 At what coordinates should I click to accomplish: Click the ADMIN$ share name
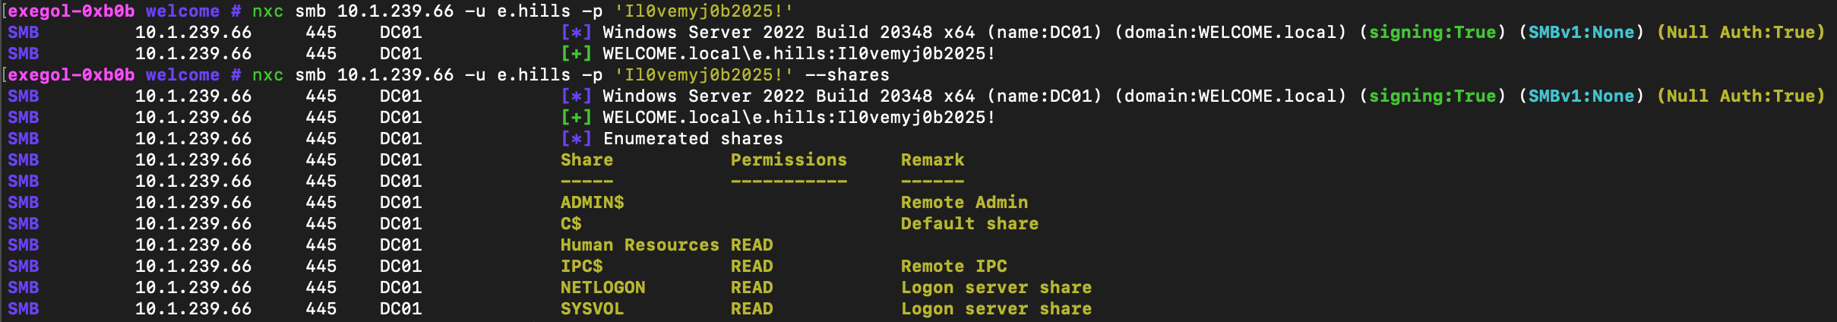pos(592,203)
